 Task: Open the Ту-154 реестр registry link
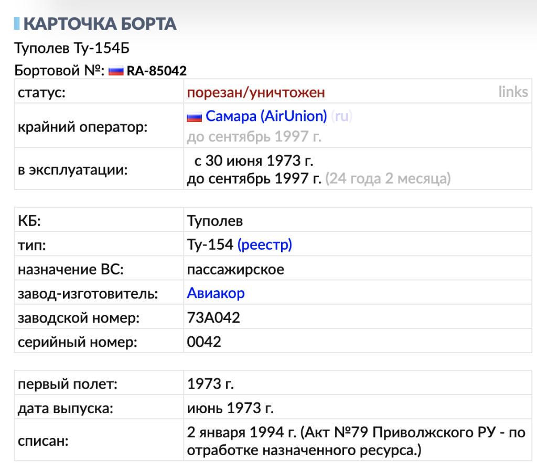click(265, 244)
